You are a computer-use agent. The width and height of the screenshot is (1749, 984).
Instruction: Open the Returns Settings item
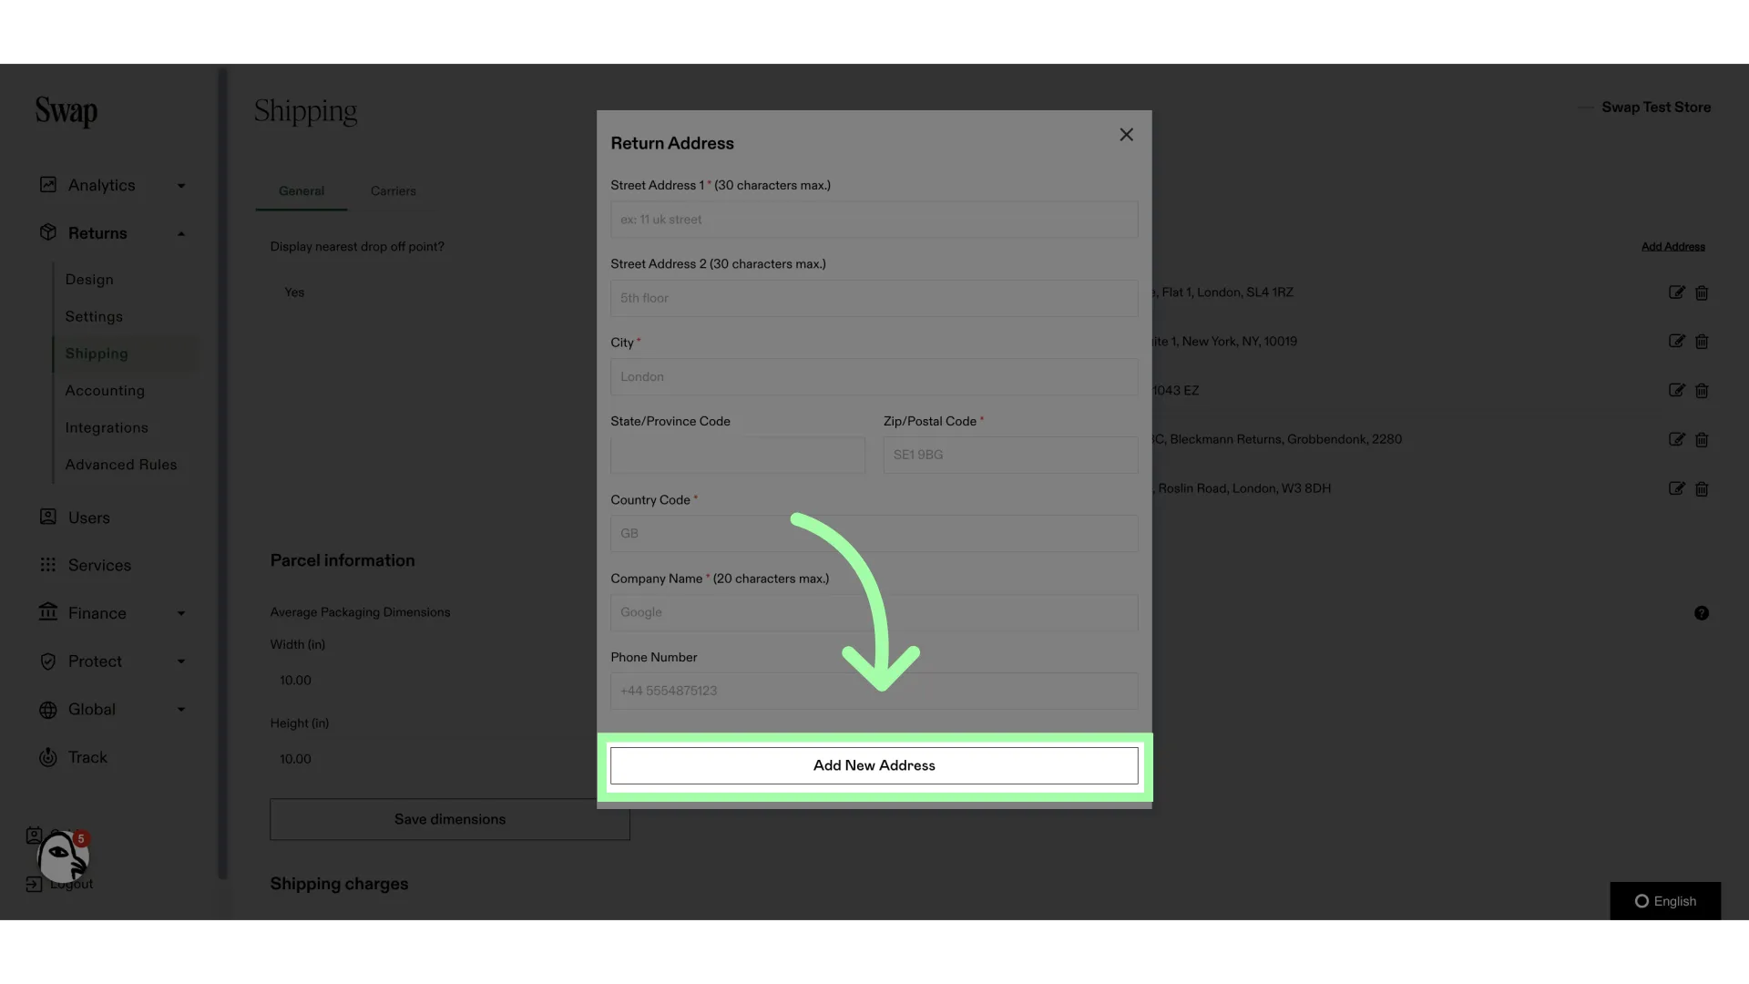(94, 316)
